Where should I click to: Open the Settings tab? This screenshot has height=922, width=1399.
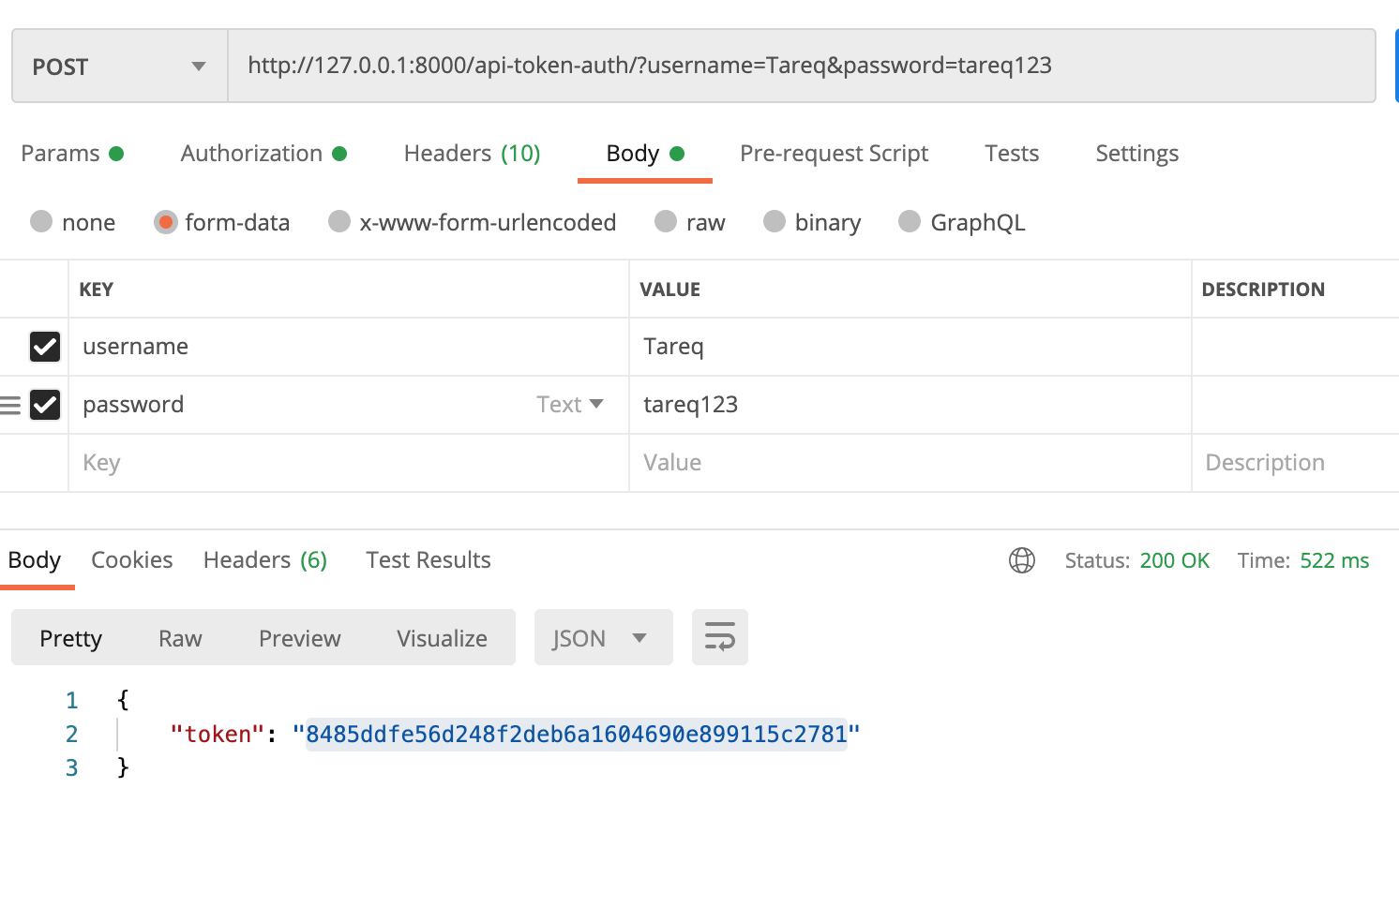pos(1136,154)
